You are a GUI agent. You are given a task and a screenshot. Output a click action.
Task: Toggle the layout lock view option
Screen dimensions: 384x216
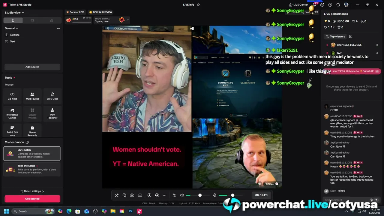click(52, 20)
